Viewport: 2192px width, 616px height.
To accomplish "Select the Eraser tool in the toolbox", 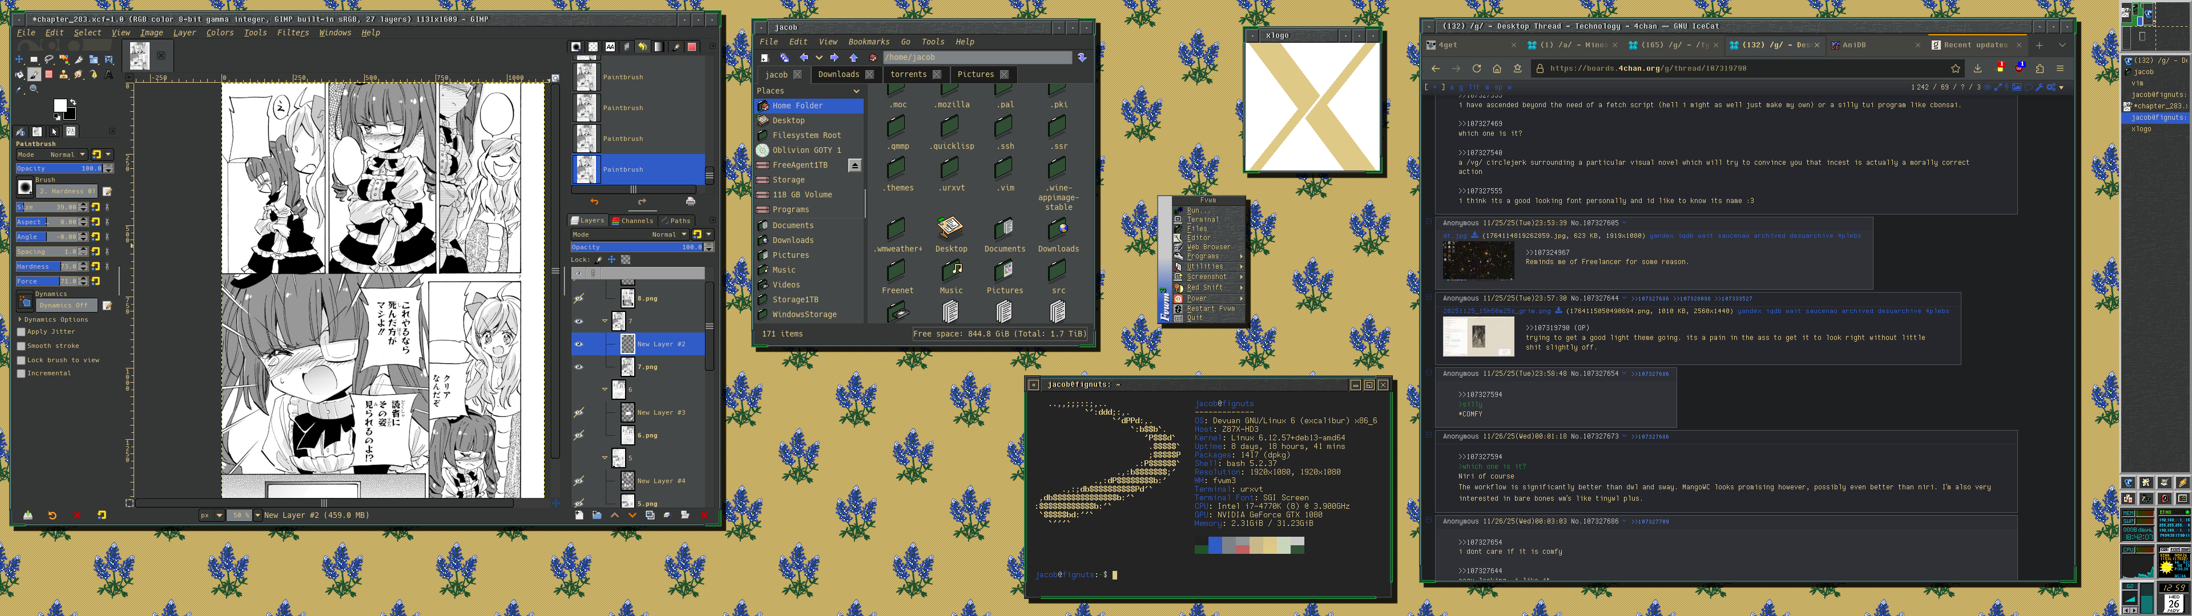I will point(49,74).
